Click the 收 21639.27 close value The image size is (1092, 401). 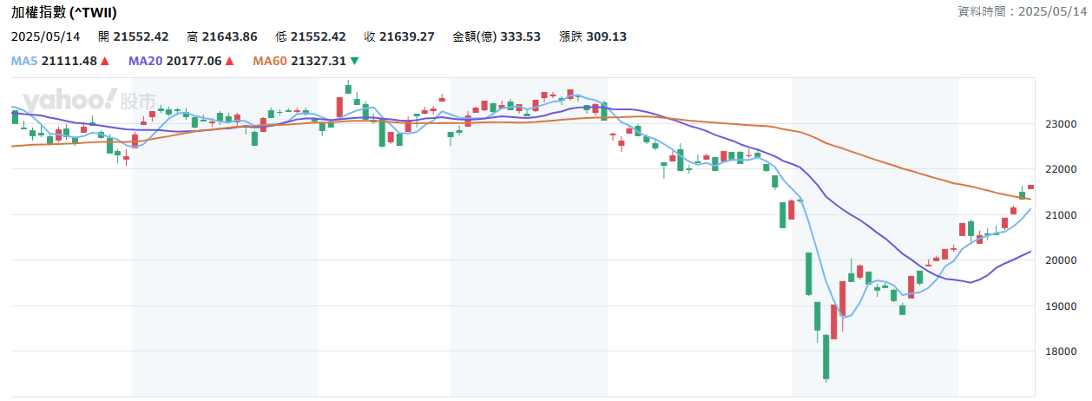point(399,36)
